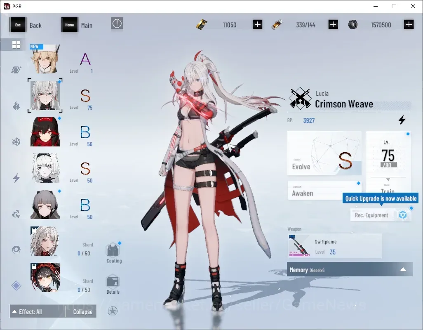
Task: Click the lightning bolt element icon by BP
Action: pos(402,120)
